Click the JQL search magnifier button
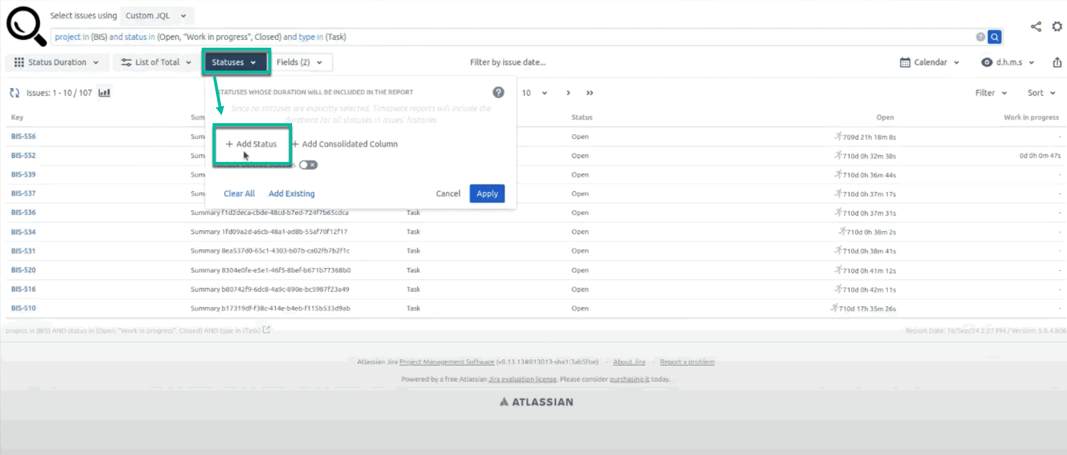Image resolution: width=1067 pixels, height=455 pixels. pyautogui.click(x=994, y=37)
